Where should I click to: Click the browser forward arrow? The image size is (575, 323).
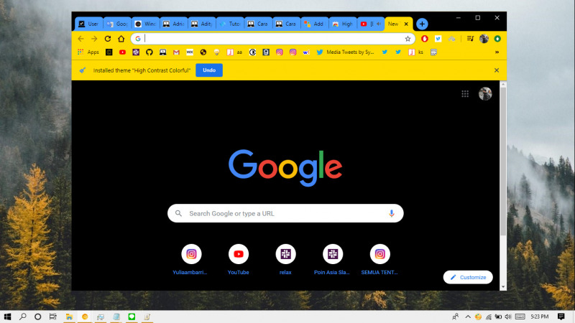pyautogui.click(x=94, y=39)
